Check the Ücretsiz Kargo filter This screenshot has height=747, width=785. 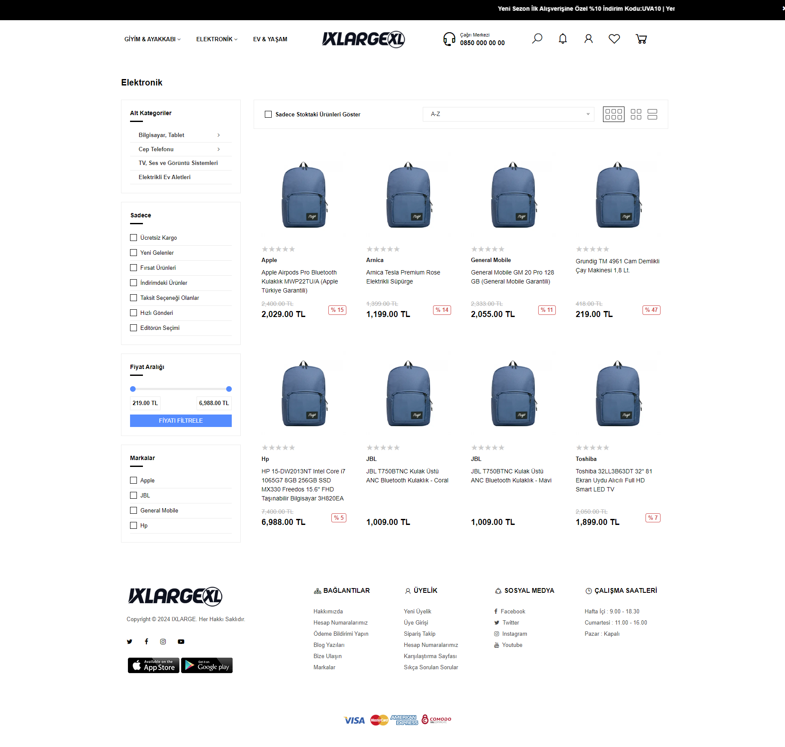click(x=133, y=238)
